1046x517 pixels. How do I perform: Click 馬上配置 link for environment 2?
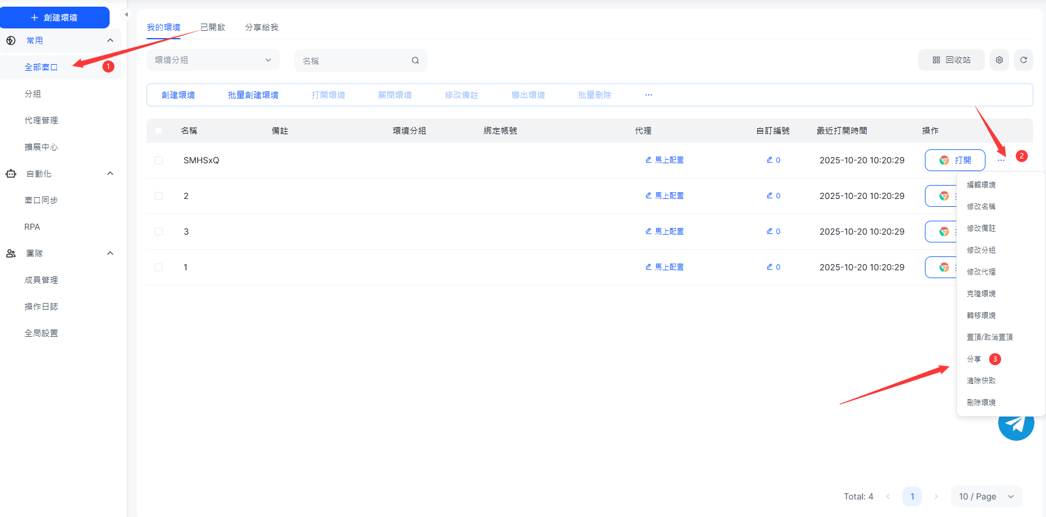pyautogui.click(x=664, y=196)
